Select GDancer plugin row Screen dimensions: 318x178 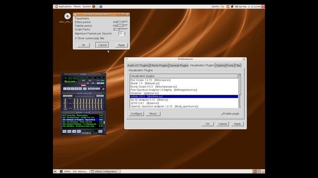184,93
